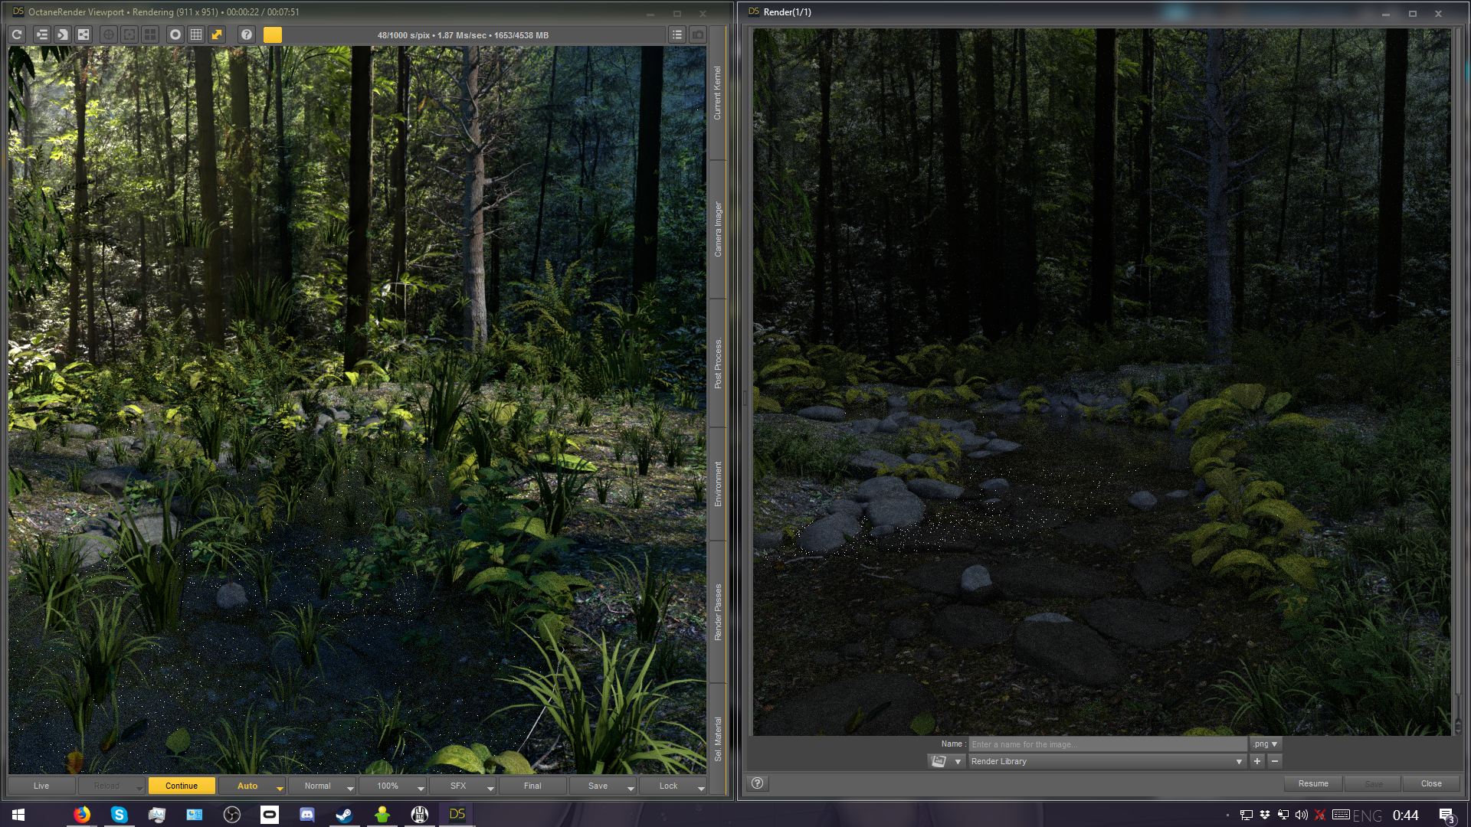Click the Continue button

click(x=182, y=786)
